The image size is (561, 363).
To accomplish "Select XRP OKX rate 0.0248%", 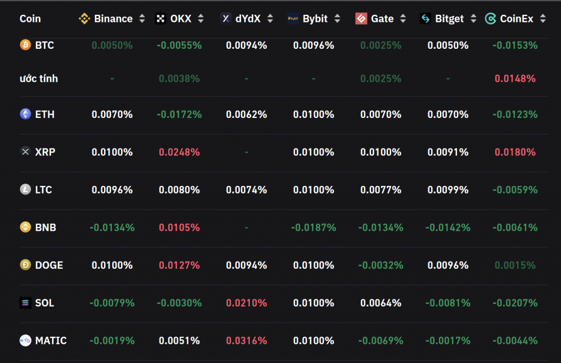I will point(179,152).
